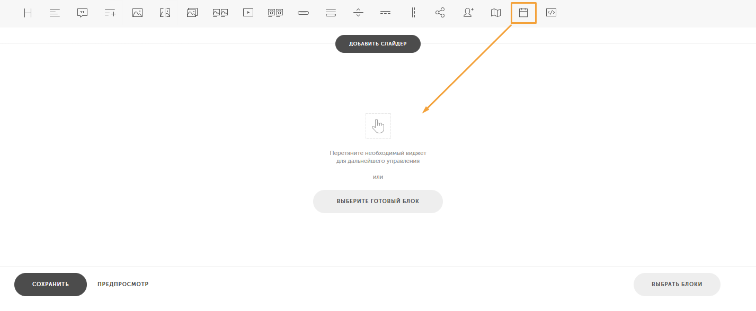Pick the two-images-with-captions widget
The width and height of the screenshot is (756, 311).
220,13
